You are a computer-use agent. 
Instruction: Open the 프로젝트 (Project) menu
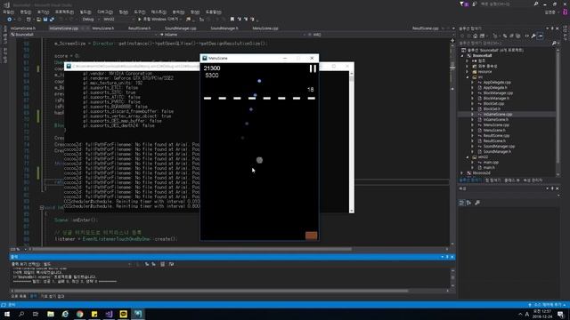pyautogui.click(x=64, y=12)
